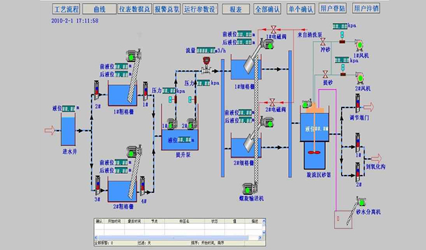Screen dimensions: 426x250
Task: Select the 螺旋输送机 screw conveyor motor
Action: click(249, 188)
